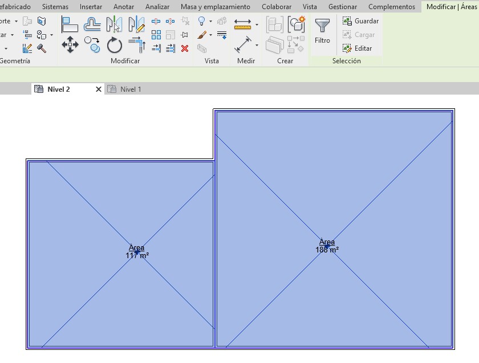The image size is (479, 363).
Task: Select the Rotate tool
Action: (114, 45)
